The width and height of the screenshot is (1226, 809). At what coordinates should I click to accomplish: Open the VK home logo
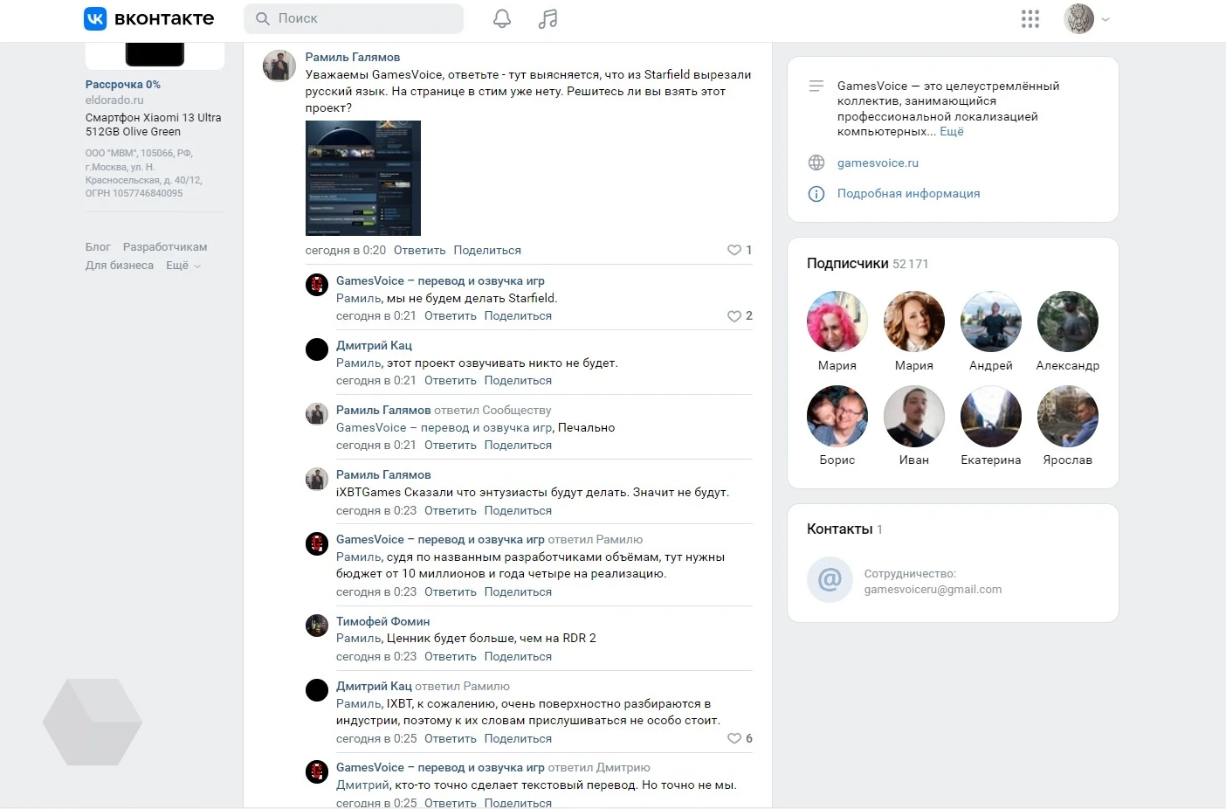(x=148, y=18)
